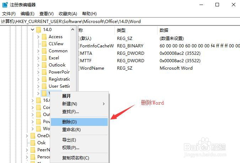Select the PeerNet folder icon
The height and width of the screenshot is (163, 240).
click(x=33, y=150)
